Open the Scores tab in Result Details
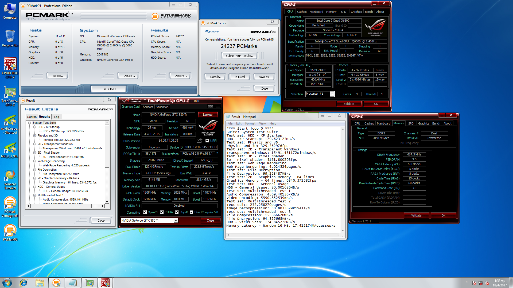This screenshot has height=288, width=513. (32, 117)
